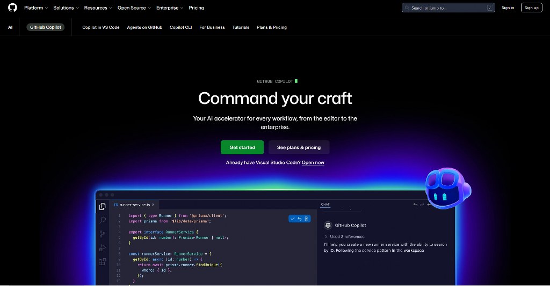This screenshot has width=550, height=286.
Task: Click the Command your craft heading
Action: click(275, 98)
